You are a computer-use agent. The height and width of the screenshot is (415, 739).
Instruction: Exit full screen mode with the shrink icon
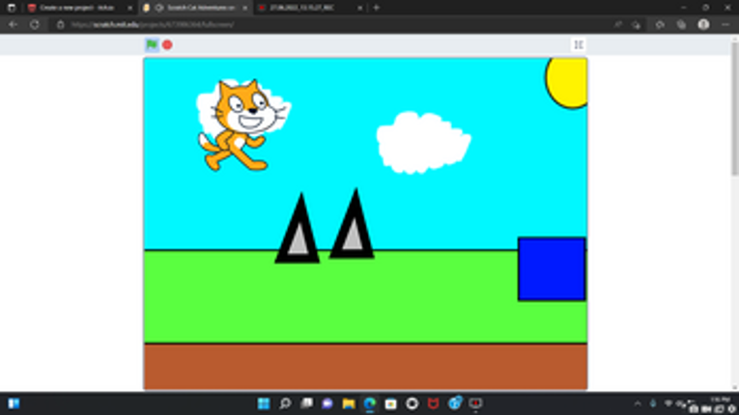coord(579,44)
